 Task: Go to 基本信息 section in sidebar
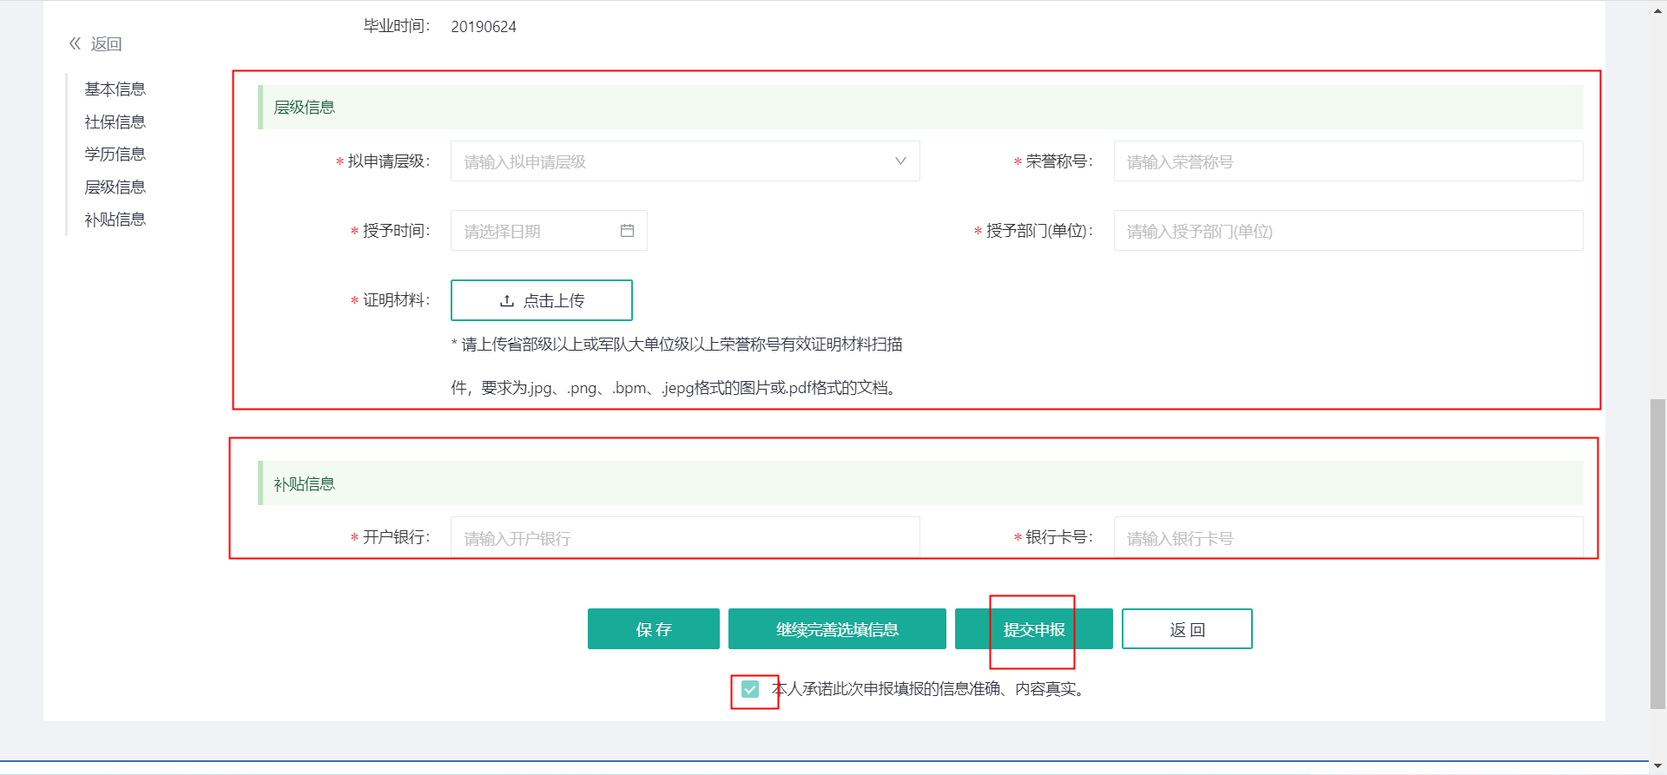tap(115, 89)
